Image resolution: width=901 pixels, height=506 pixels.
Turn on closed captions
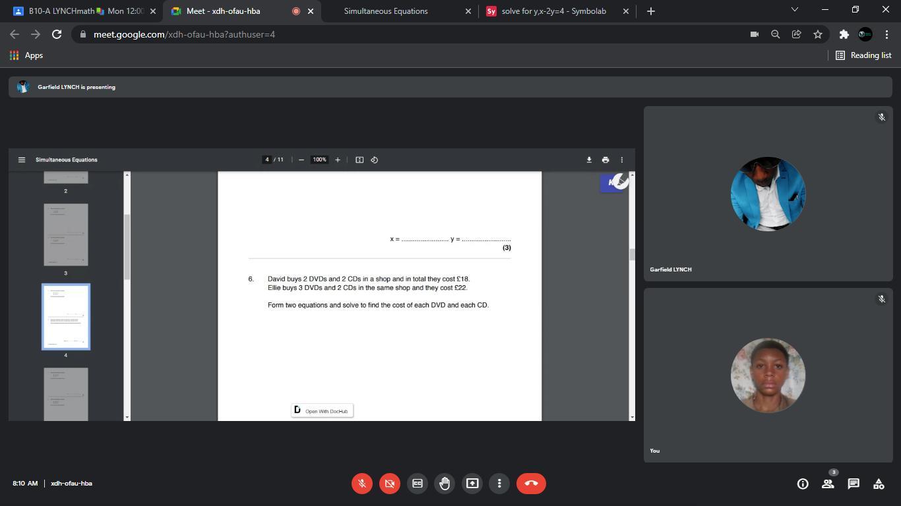coord(417,484)
